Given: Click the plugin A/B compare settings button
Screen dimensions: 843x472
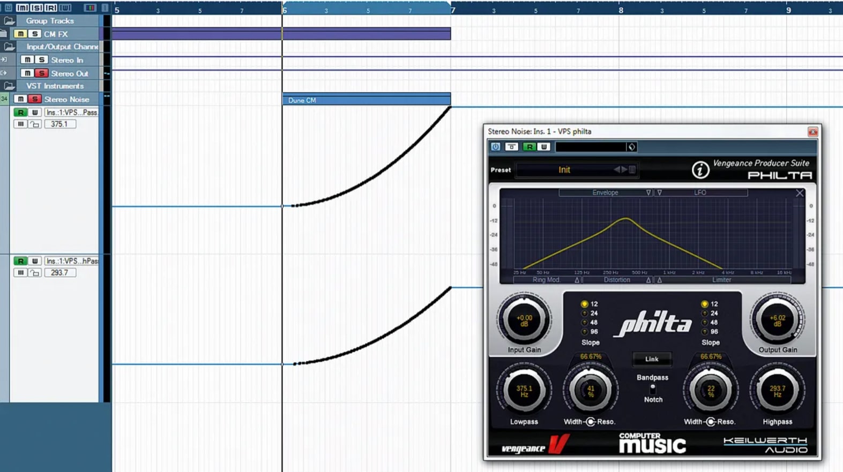Looking at the screenshot, I should (x=511, y=147).
